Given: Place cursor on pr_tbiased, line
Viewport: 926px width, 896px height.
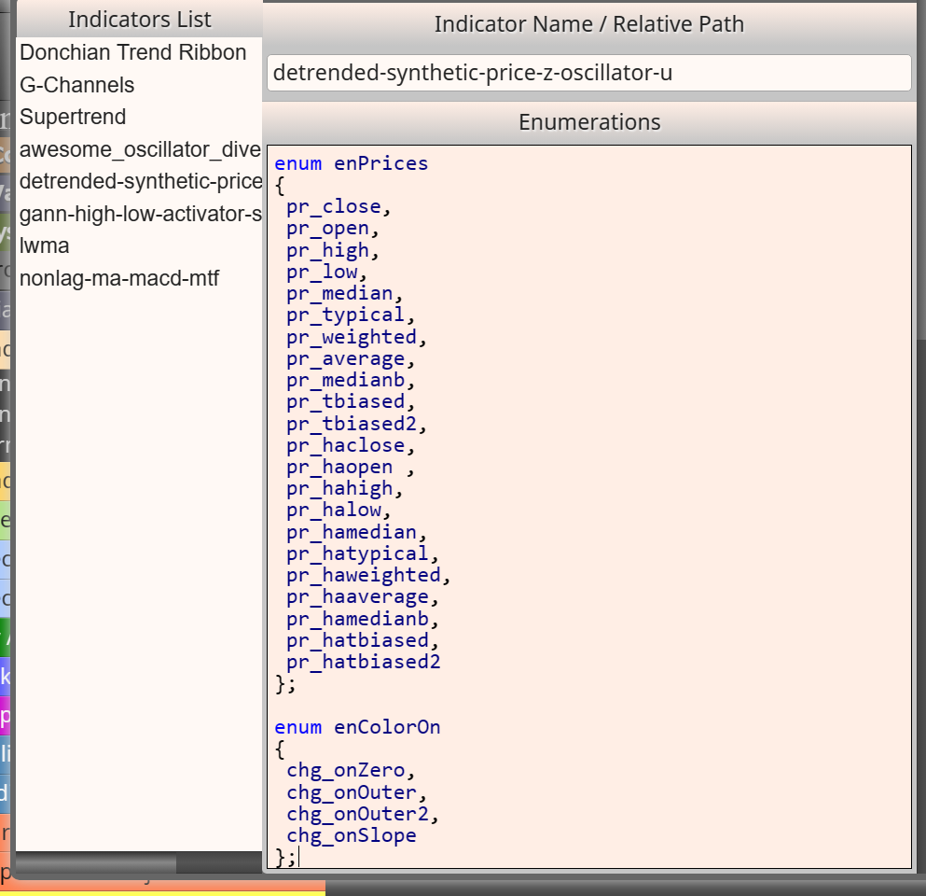Looking at the screenshot, I should [x=351, y=402].
